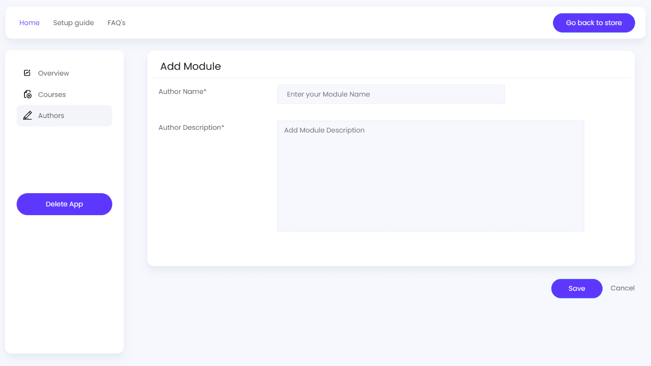Open the Setup guide page
651x366 pixels.
tap(73, 23)
